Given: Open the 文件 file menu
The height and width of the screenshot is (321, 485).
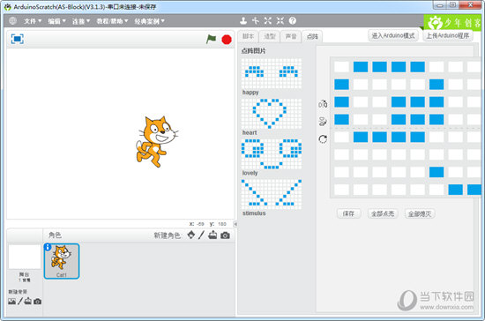Looking at the screenshot, I should point(33,21).
